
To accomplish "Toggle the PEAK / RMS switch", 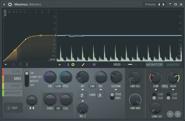I will [x=112, y=96].
